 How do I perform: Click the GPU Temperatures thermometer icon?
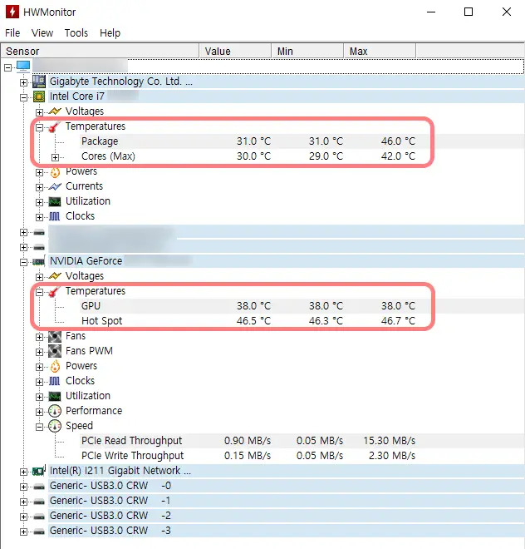tap(53, 292)
